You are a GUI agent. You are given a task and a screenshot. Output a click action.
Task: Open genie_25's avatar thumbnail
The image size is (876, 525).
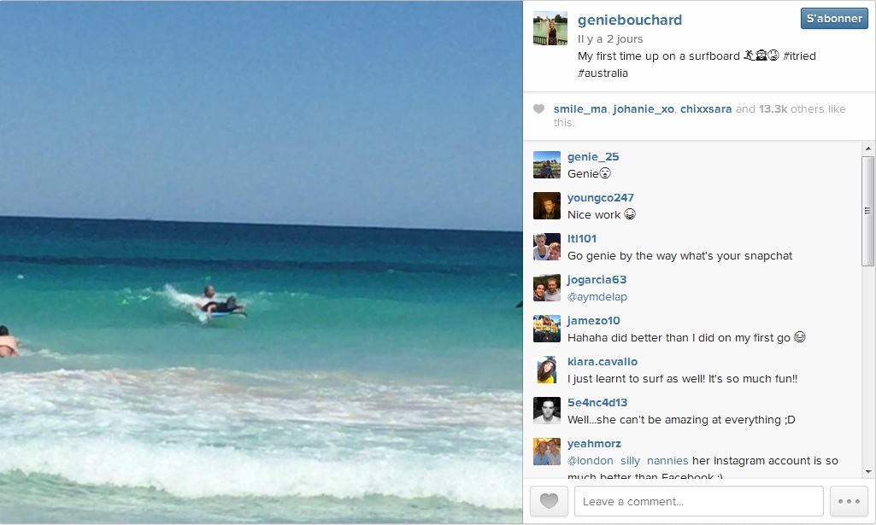[x=547, y=165]
